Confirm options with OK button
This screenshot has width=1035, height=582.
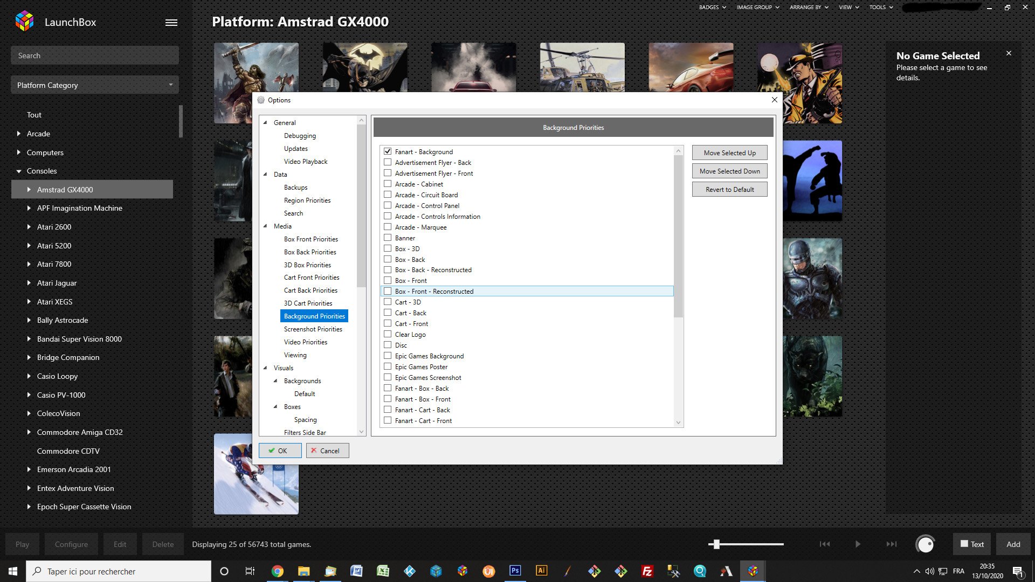click(280, 451)
